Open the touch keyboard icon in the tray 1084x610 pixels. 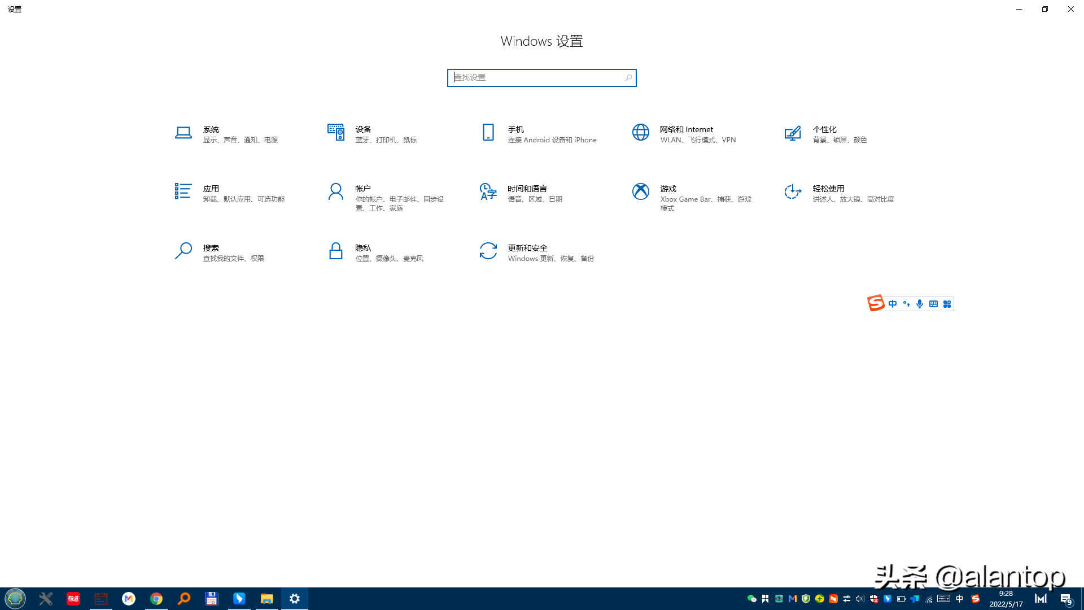pyautogui.click(x=943, y=599)
